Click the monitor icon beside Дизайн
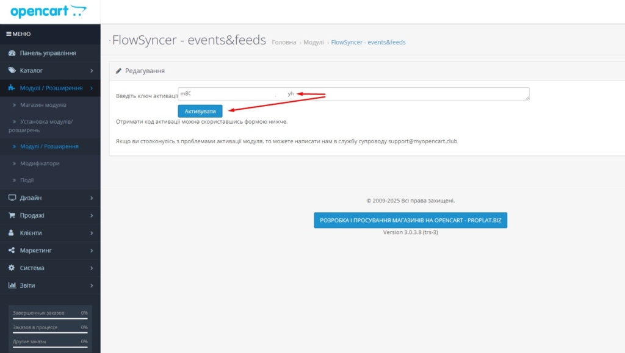 coord(12,198)
